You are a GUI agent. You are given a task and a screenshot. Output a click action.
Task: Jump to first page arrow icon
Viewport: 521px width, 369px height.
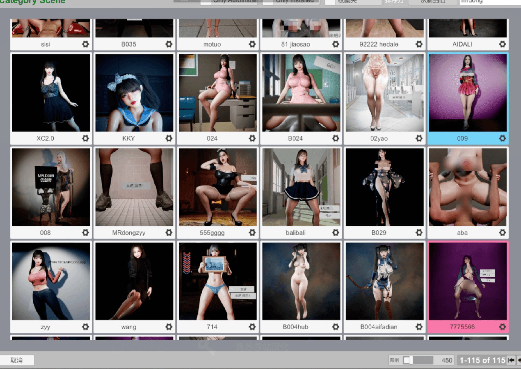click(511, 360)
